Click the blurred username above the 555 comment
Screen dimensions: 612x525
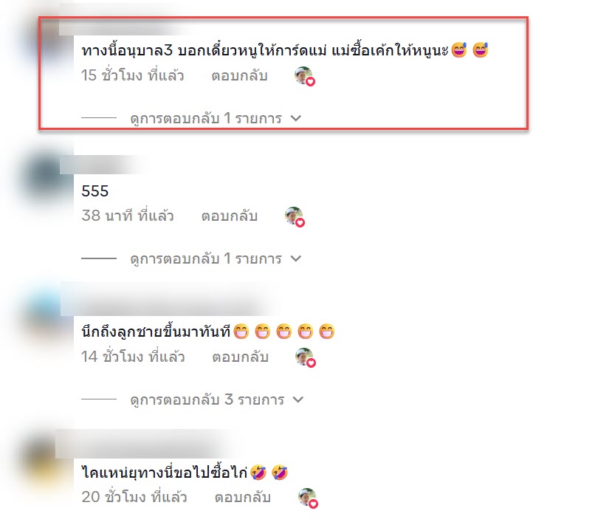(x=103, y=165)
